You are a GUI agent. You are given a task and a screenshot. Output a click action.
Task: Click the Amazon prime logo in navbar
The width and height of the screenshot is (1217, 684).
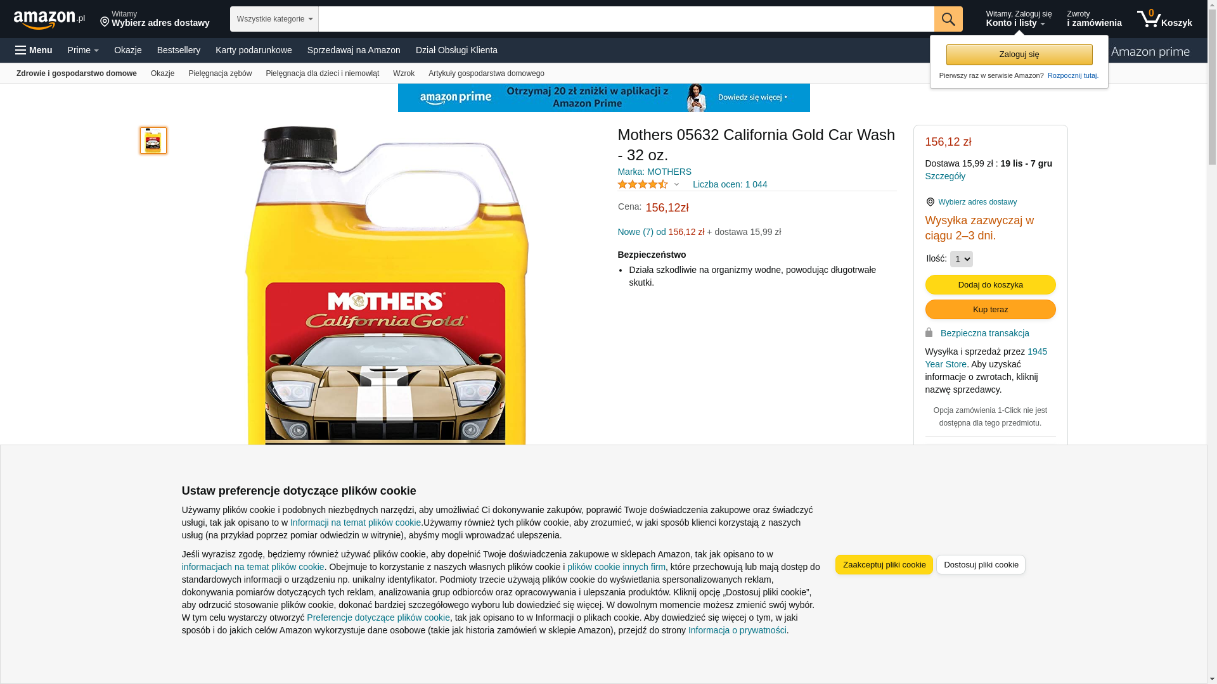[1150, 52]
